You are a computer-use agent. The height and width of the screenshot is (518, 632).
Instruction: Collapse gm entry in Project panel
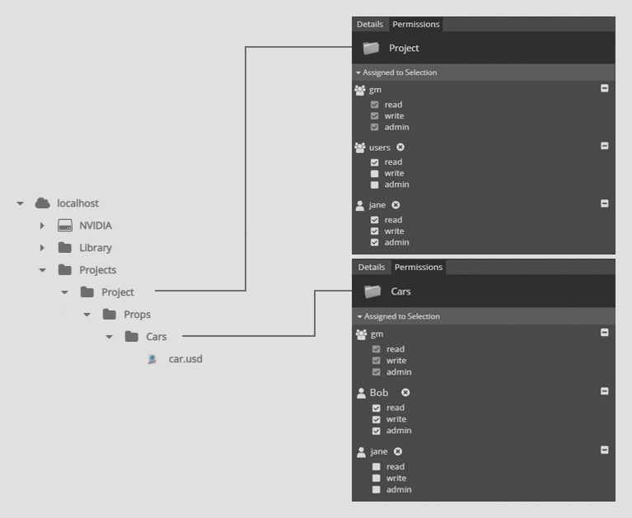pos(605,88)
